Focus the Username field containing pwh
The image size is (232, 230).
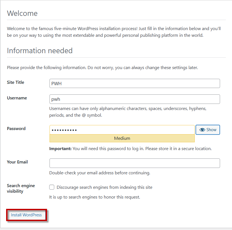click(x=135, y=99)
